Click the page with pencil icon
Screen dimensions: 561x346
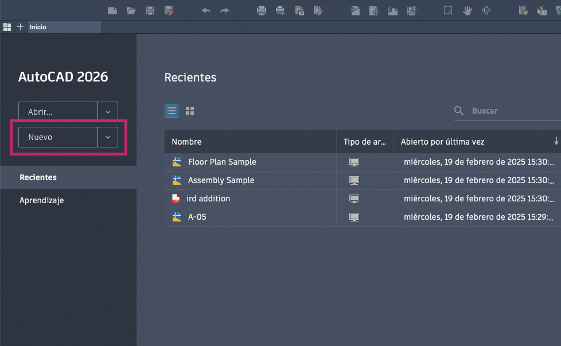coord(318,11)
